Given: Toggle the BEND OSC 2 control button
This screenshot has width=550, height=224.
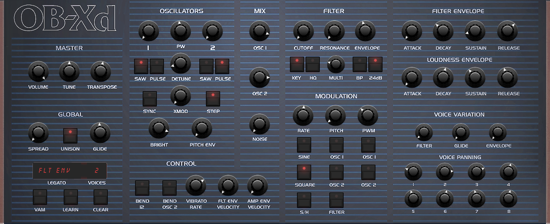Looking at the screenshot, I should click(x=170, y=188).
